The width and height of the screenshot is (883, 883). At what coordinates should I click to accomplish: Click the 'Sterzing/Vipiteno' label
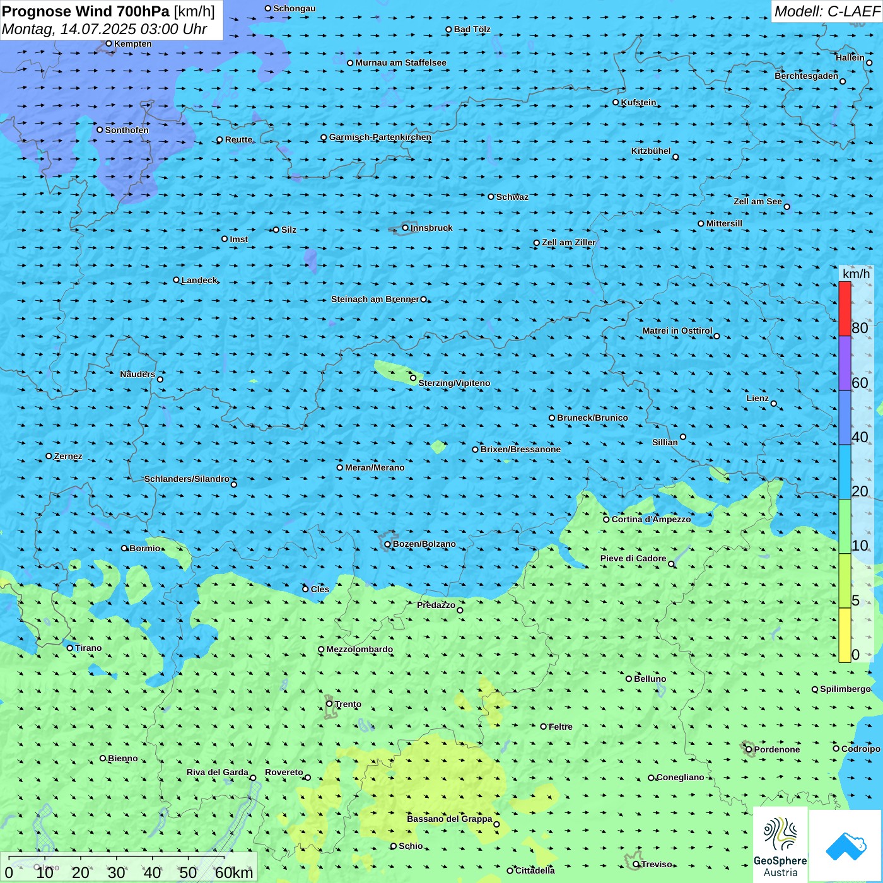pyautogui.click(x=454, y=383)
